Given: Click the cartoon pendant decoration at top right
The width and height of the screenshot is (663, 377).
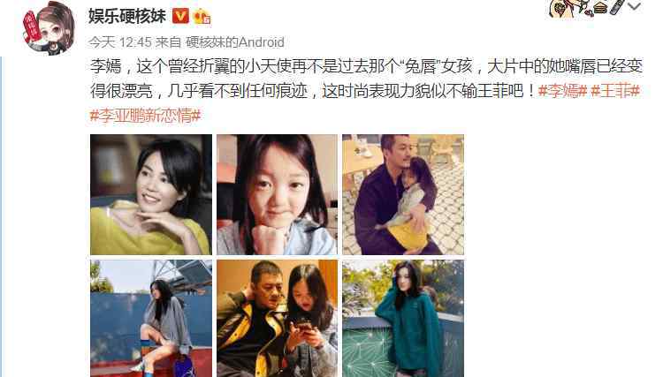Looking at the screenshot, I should [x=585, y=8].
